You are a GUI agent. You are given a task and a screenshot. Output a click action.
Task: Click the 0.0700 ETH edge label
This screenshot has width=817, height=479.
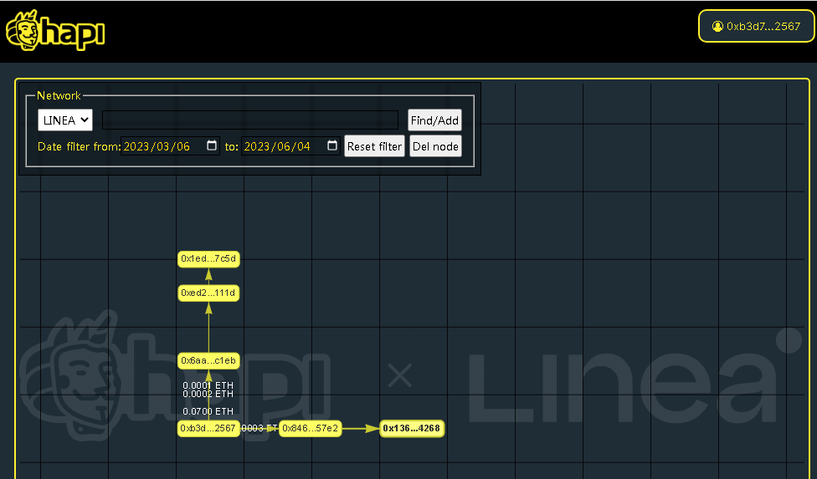(x=208, y=411)
